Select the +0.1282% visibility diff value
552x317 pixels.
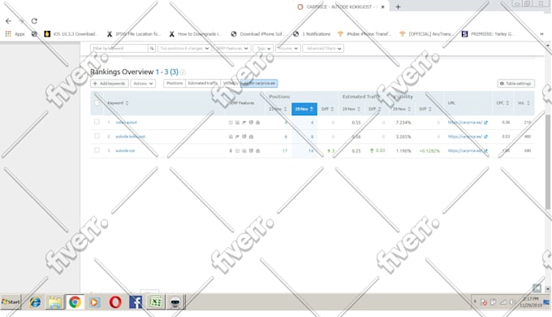(x=429, y=150)
